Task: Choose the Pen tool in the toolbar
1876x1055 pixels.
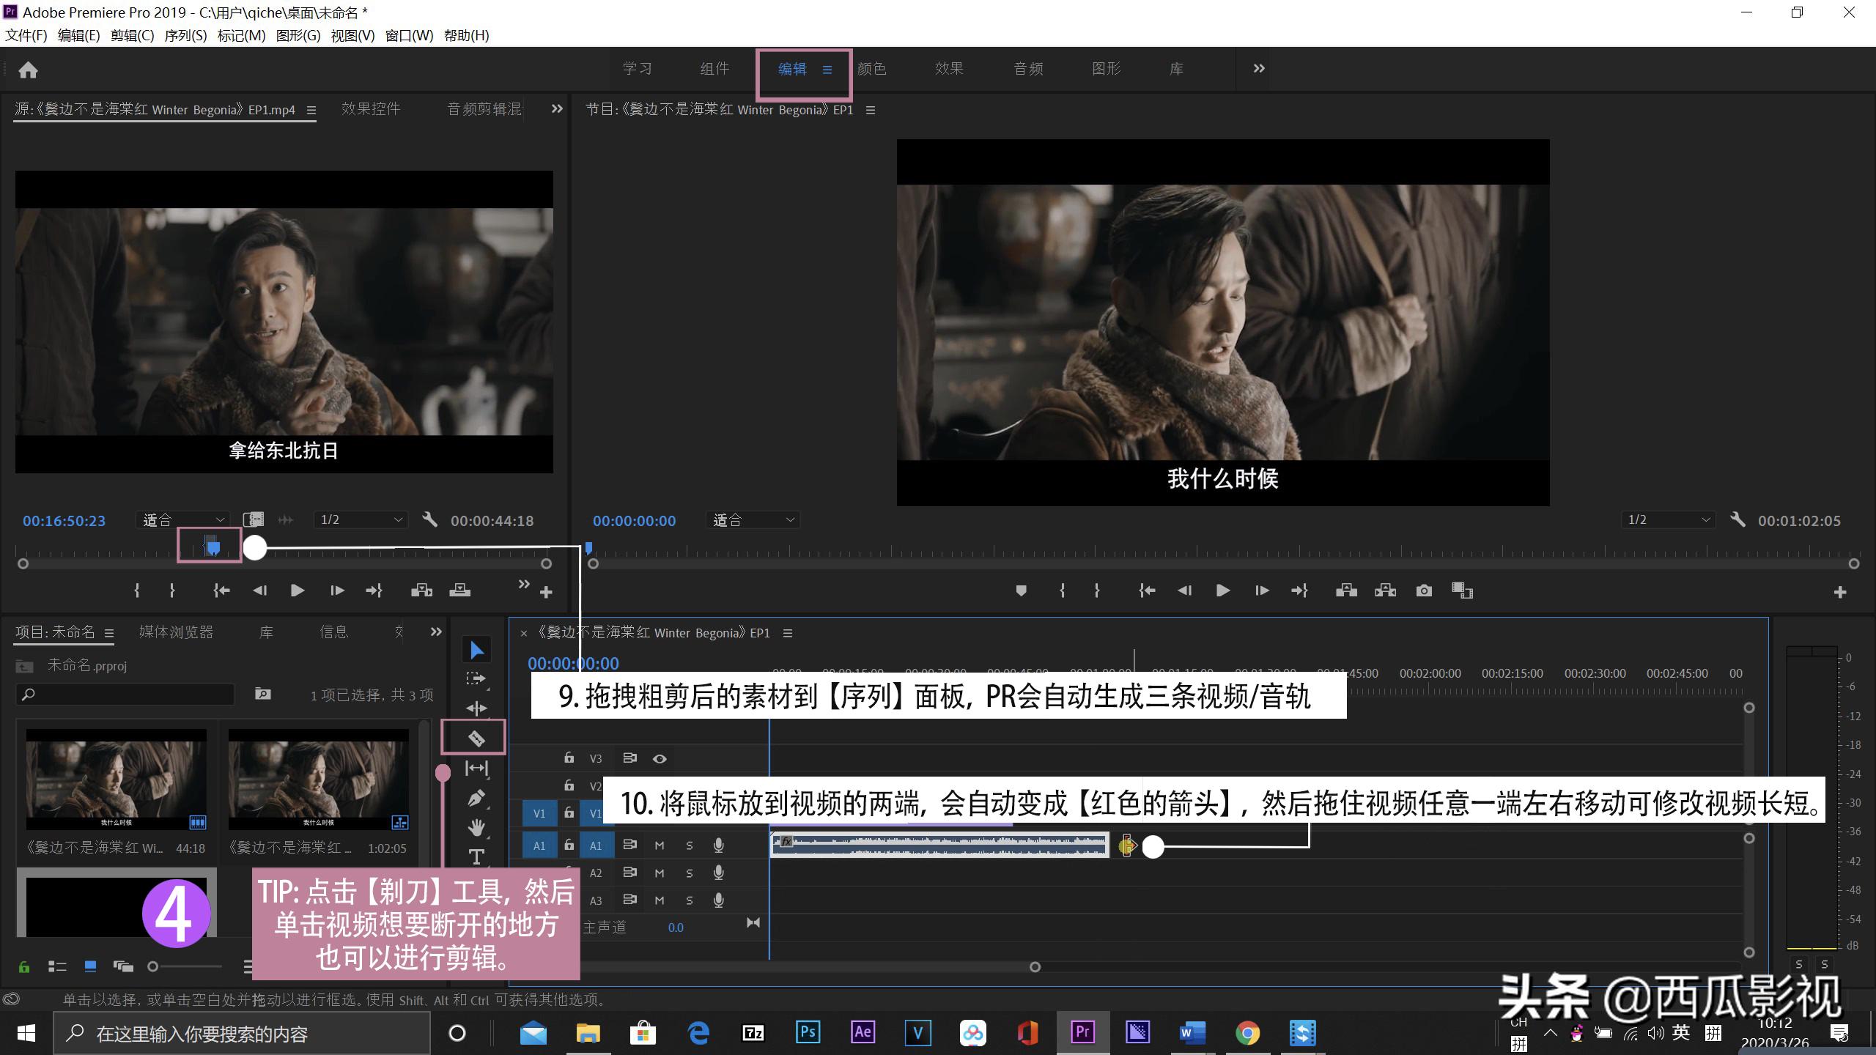Action: point(476,798)
